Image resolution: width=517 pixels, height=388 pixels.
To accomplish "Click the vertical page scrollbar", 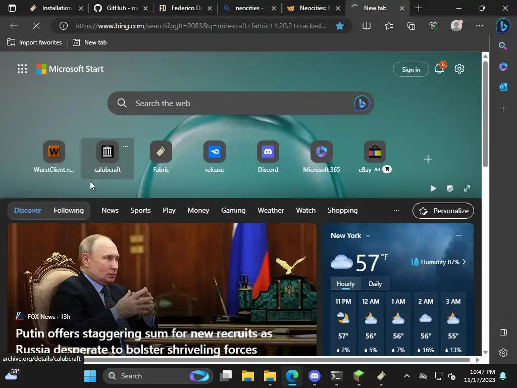I will pyautogui.click(x=485, y=114).
